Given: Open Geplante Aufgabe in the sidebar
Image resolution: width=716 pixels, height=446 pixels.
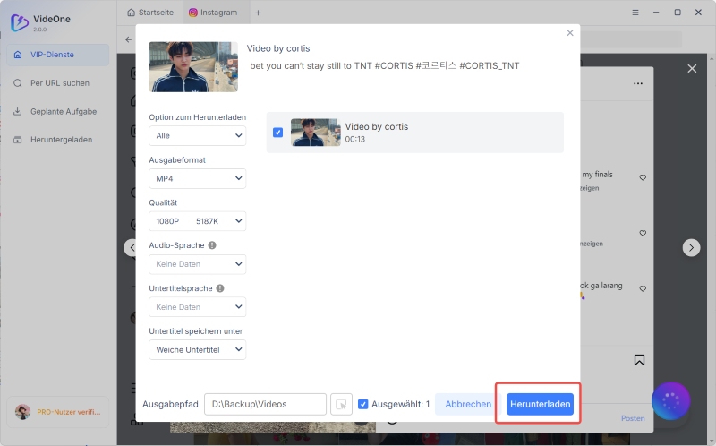Looking at the screenshot, I should pyautogui.click(x=58, y=111).
